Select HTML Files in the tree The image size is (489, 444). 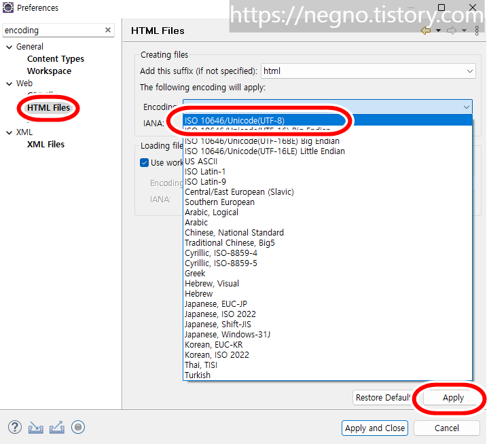click(x=48, y=108)
